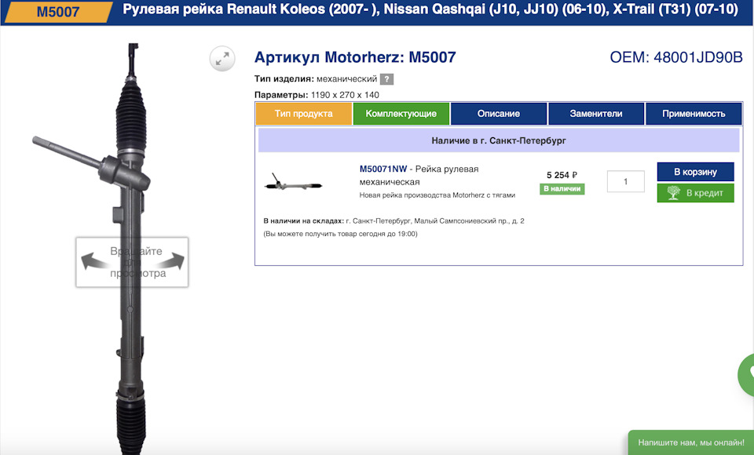Click the tree icon on В кредит button
The image size is (754, 455).
(674, 193)
